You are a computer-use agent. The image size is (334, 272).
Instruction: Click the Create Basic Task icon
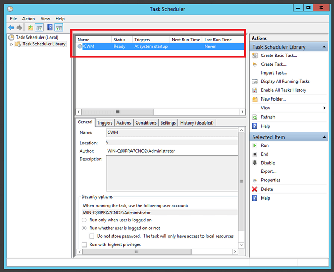pos(255,56)
